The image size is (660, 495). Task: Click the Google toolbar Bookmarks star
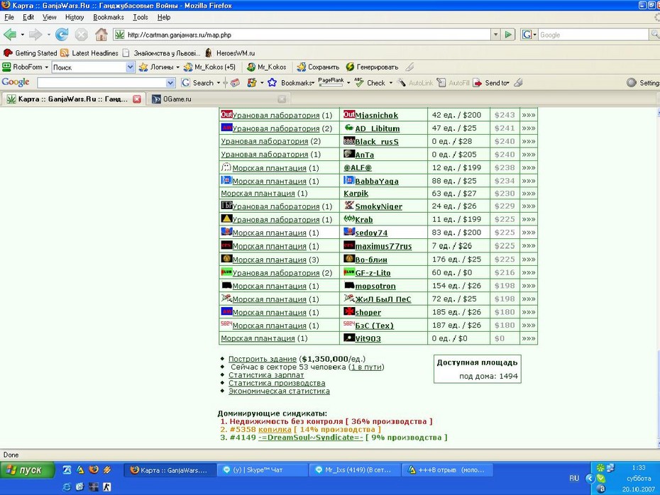272,83
